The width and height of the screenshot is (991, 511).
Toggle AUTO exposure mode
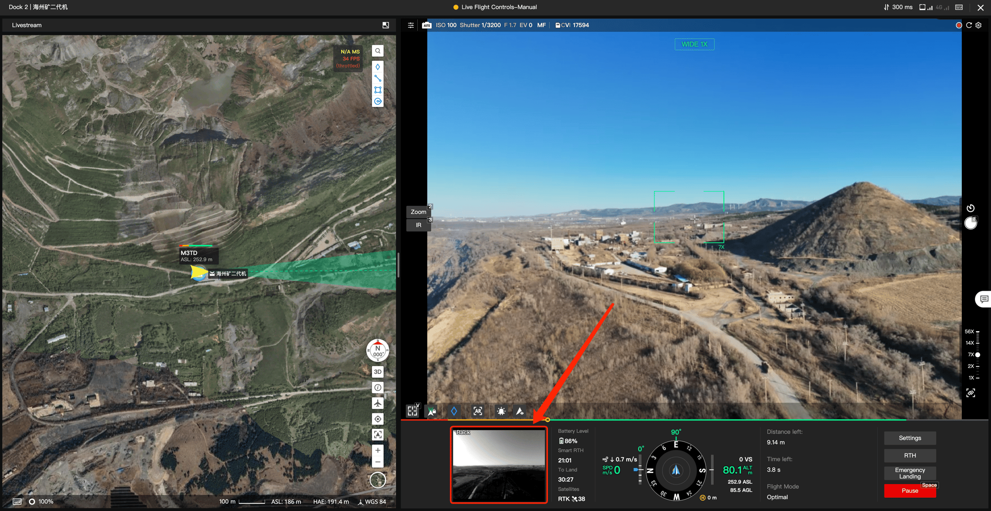click(426, 25)
